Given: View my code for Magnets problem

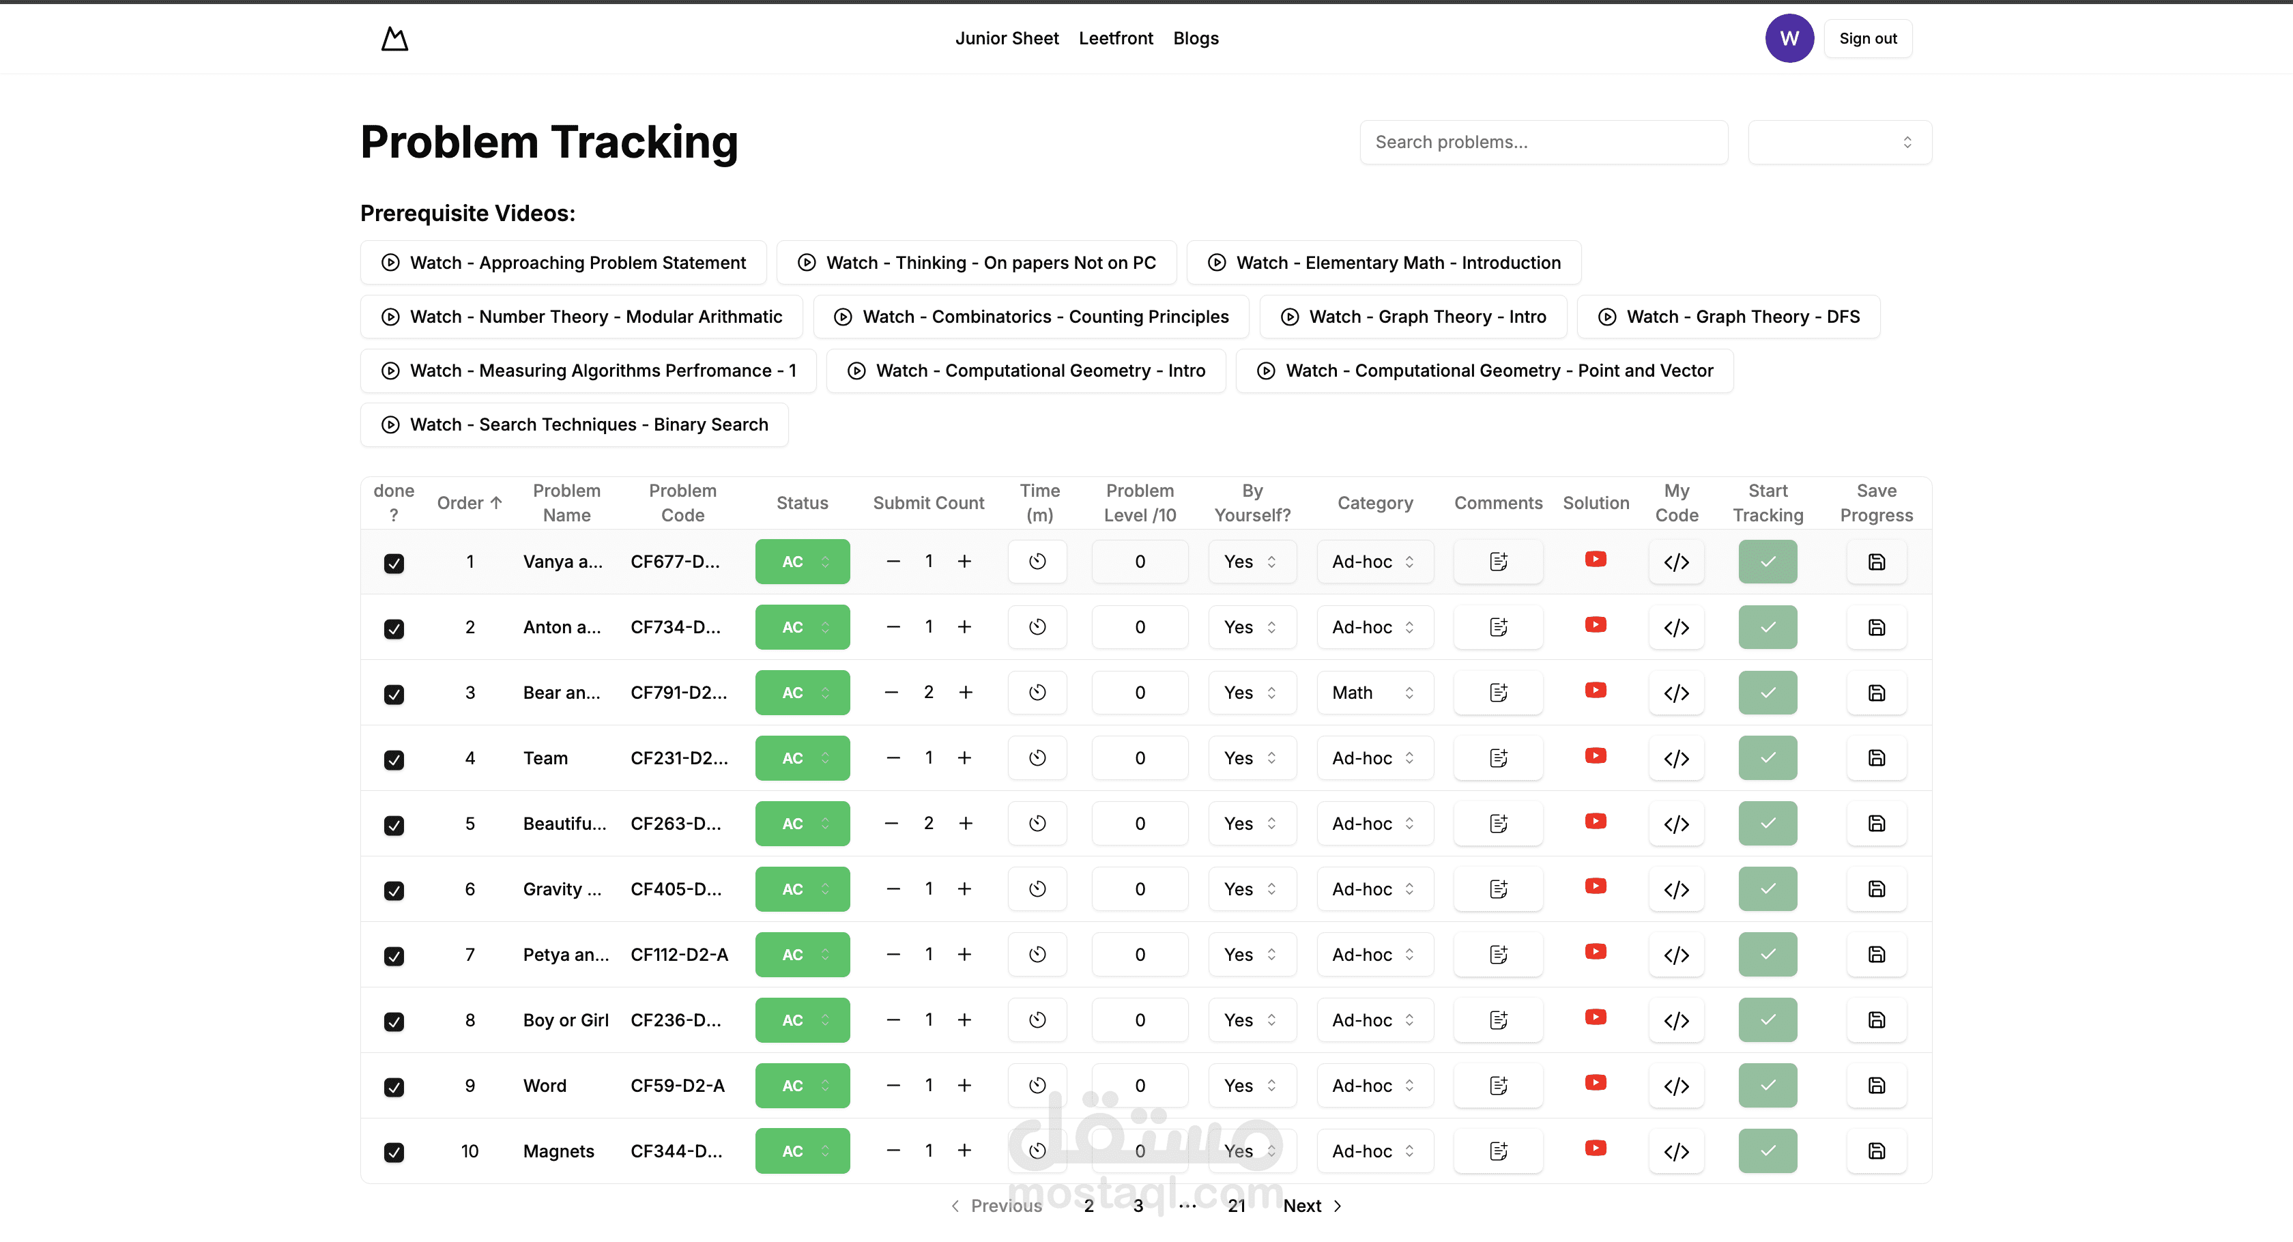Looking at the screenshot, I should point(1676,1151).
